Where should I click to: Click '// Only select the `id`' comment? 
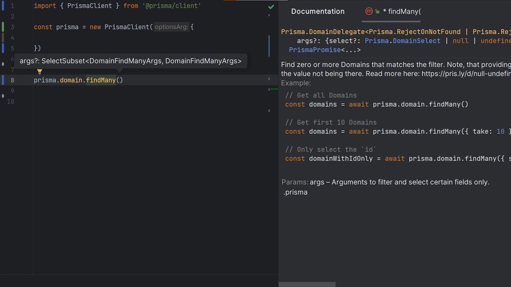[x=331, y=150]
